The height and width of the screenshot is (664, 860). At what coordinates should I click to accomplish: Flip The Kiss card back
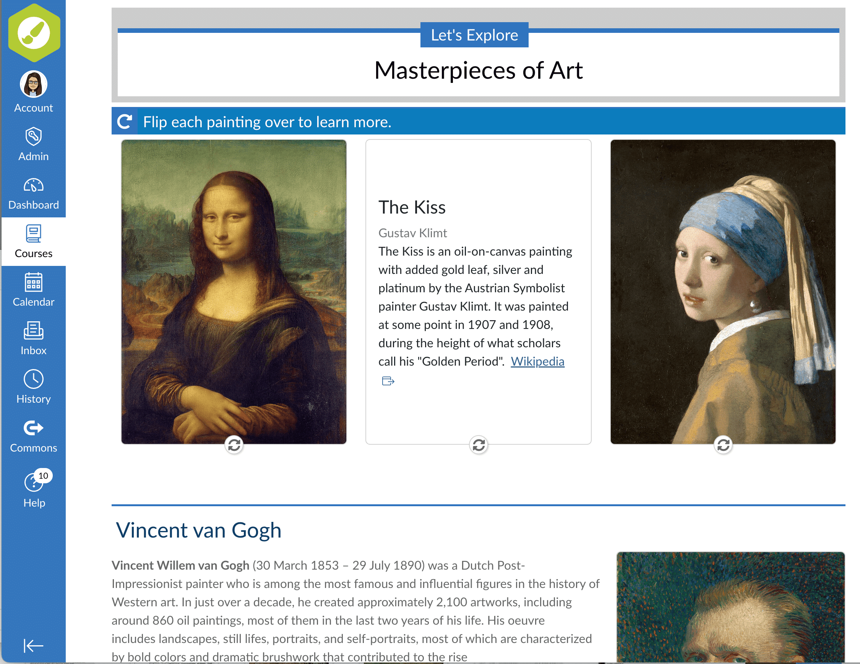(x=479, y=445)
